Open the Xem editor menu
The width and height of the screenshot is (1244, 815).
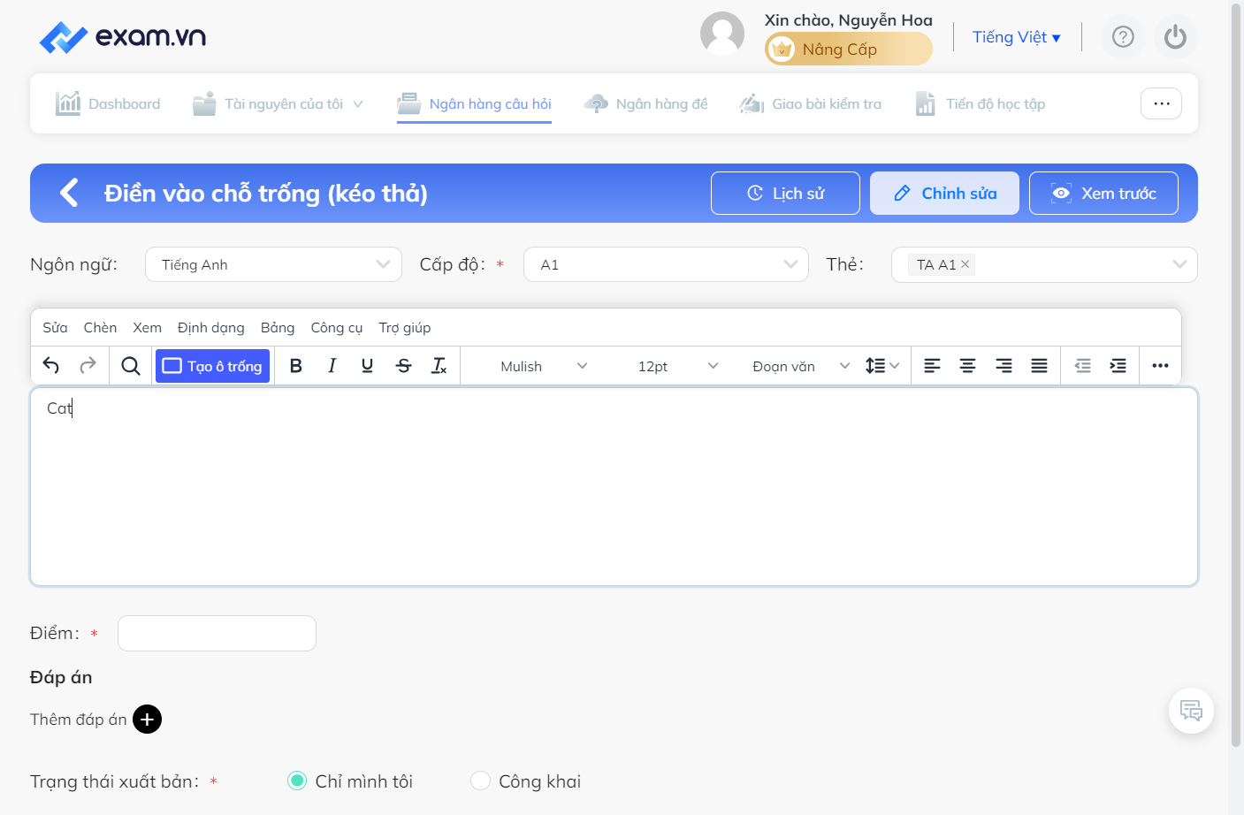[147, 328]
